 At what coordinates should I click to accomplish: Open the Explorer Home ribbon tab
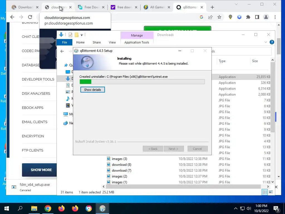tap(80, 42)
